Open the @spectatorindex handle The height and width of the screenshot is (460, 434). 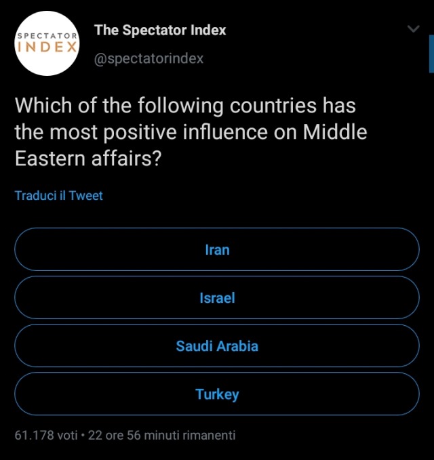[149, 58]
